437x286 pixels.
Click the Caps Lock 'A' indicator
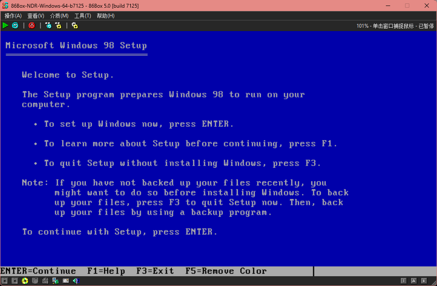coord(414,281)
